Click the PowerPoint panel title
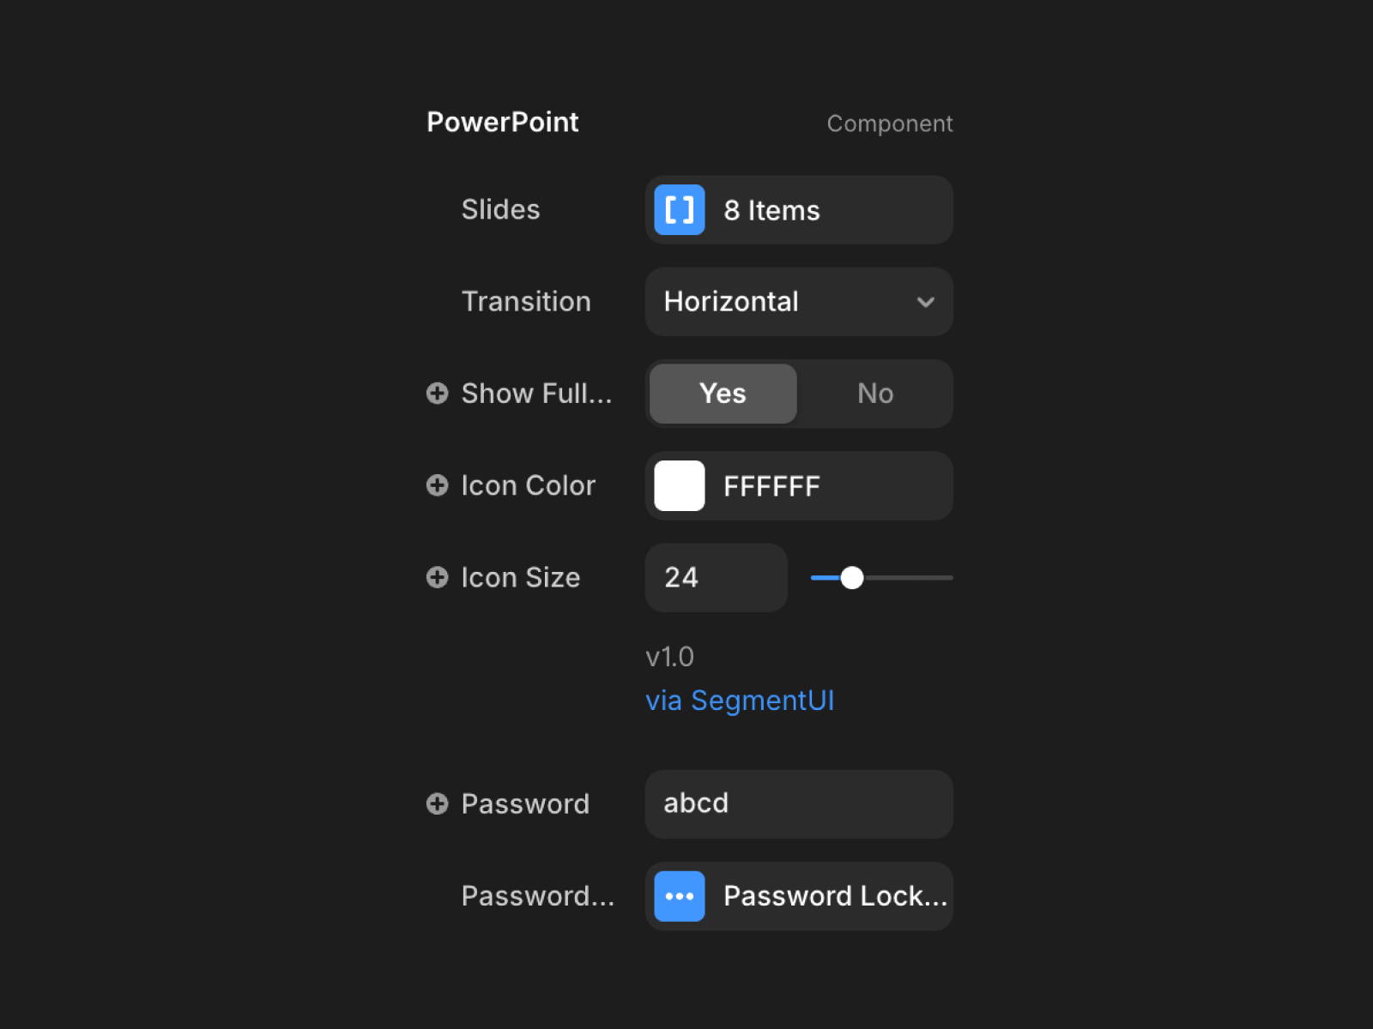Viewport: 1373px width, 1029px height. click(503, 123)
